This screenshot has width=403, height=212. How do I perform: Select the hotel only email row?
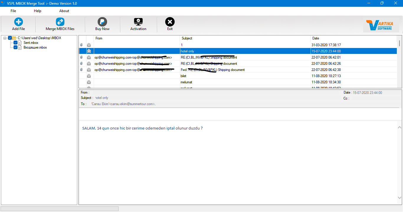(x=238, y=51)
